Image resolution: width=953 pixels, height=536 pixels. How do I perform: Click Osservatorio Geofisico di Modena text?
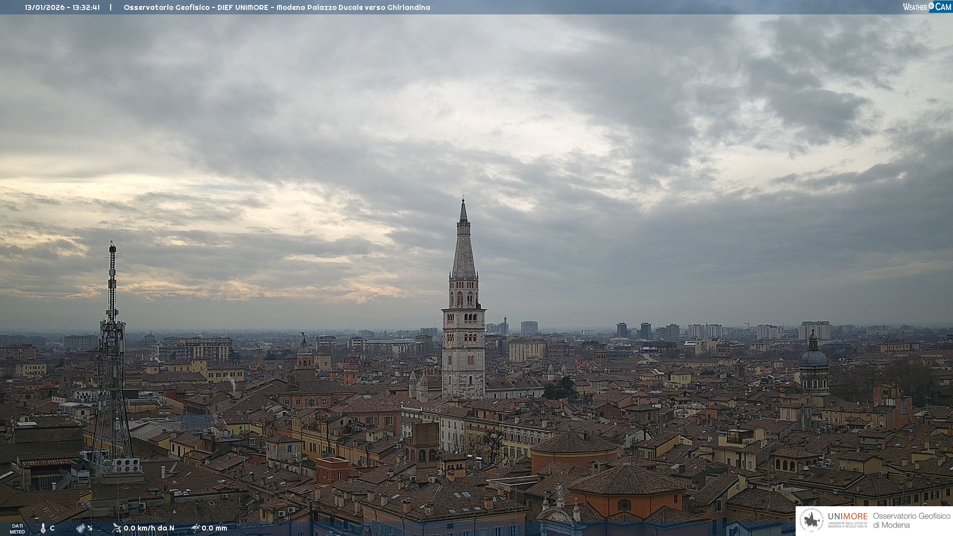[911, 521]
